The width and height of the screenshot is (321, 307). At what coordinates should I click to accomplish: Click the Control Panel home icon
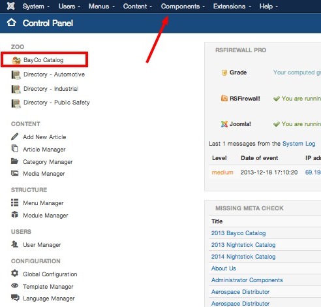coord(12,22)
